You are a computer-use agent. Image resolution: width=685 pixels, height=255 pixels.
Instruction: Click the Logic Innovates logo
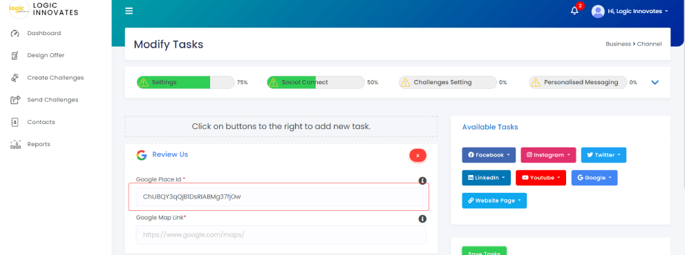coord(19,9)
